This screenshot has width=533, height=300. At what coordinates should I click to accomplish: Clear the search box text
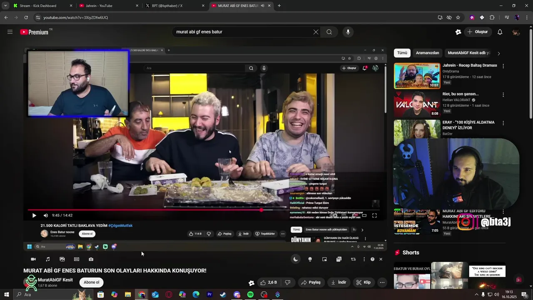click(316, 32)
